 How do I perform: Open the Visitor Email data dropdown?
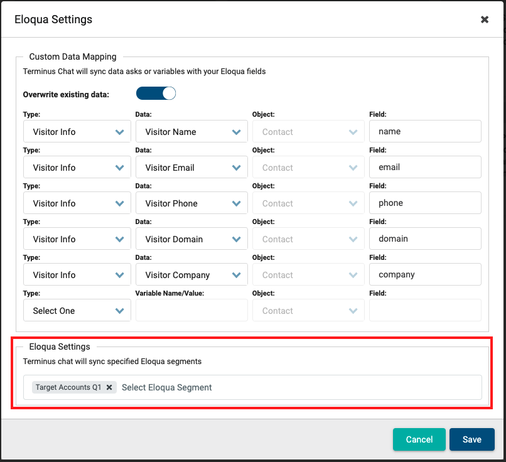191,167
